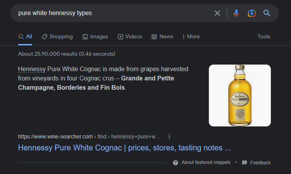Open the wine-searcher.com URL breadcrumb

point(89,136)
